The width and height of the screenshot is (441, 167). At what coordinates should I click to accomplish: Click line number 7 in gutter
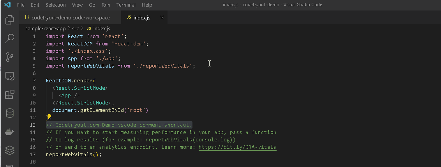tap(34, 81)
